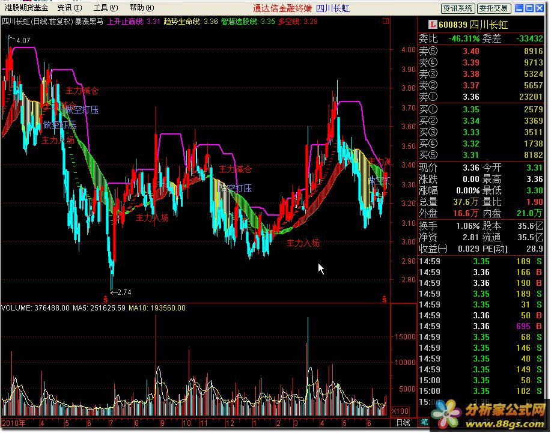Click the 总量 37.6万 field
This screenshot has height=433, width=551.
[449, 202]
